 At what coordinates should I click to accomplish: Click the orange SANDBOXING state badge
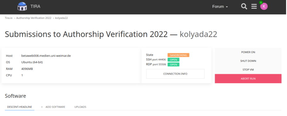click(178, 55)
